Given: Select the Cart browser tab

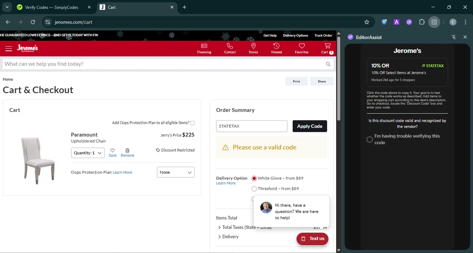Looking at the screenshot, I should coord(137,7).
